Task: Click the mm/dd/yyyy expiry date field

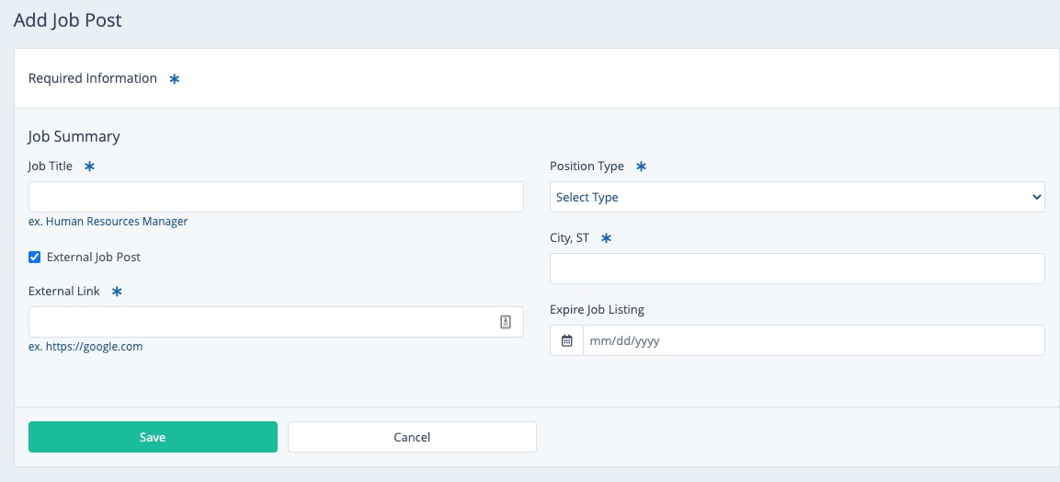Action: click(x=813, y=340)
